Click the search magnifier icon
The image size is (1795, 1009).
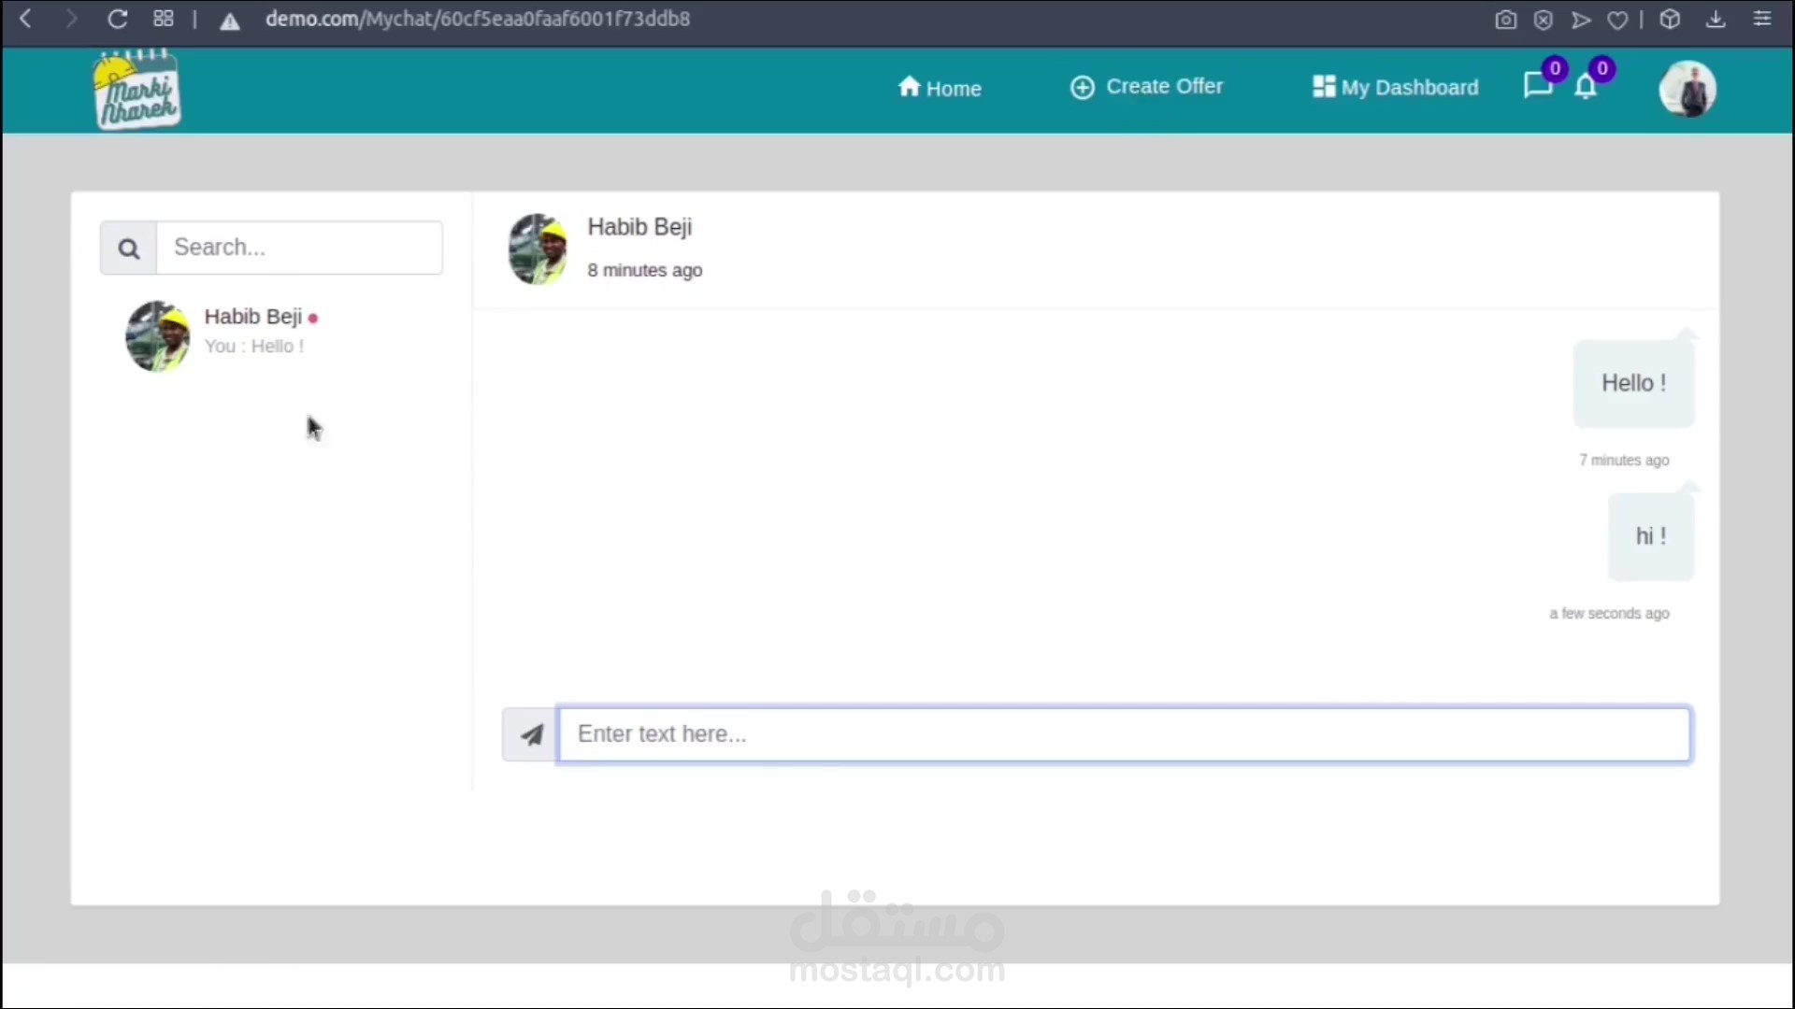click(x=129, y=249)
